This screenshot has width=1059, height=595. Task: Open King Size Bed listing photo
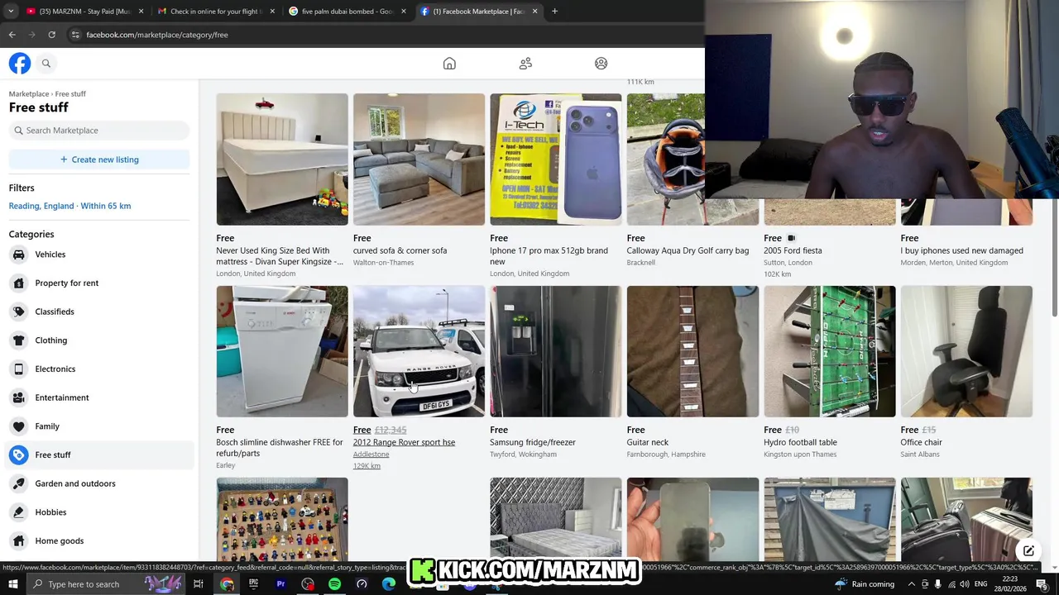tap(282, 159)
